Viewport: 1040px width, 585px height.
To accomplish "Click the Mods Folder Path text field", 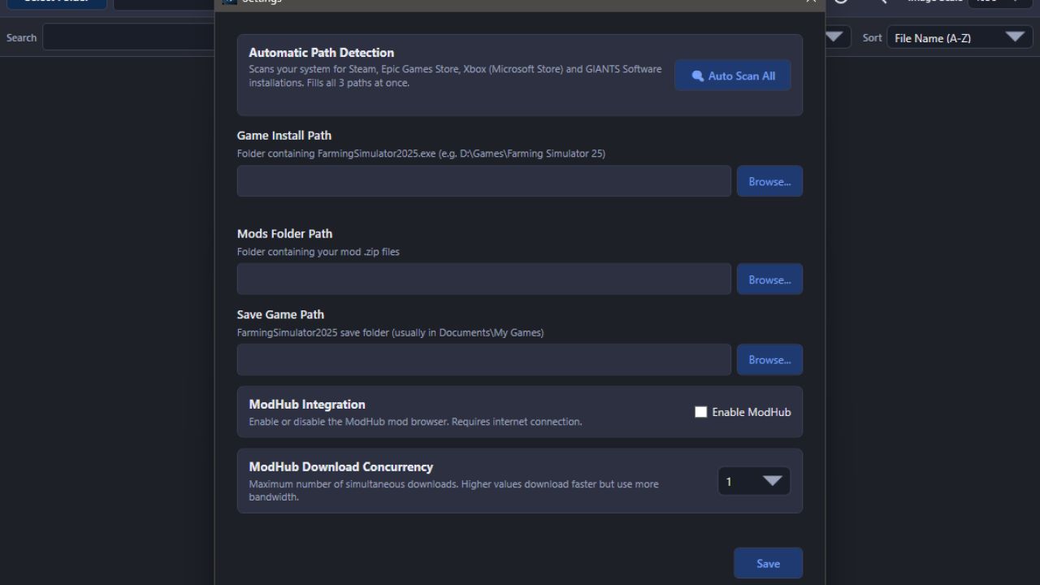I will coord(483,279).
